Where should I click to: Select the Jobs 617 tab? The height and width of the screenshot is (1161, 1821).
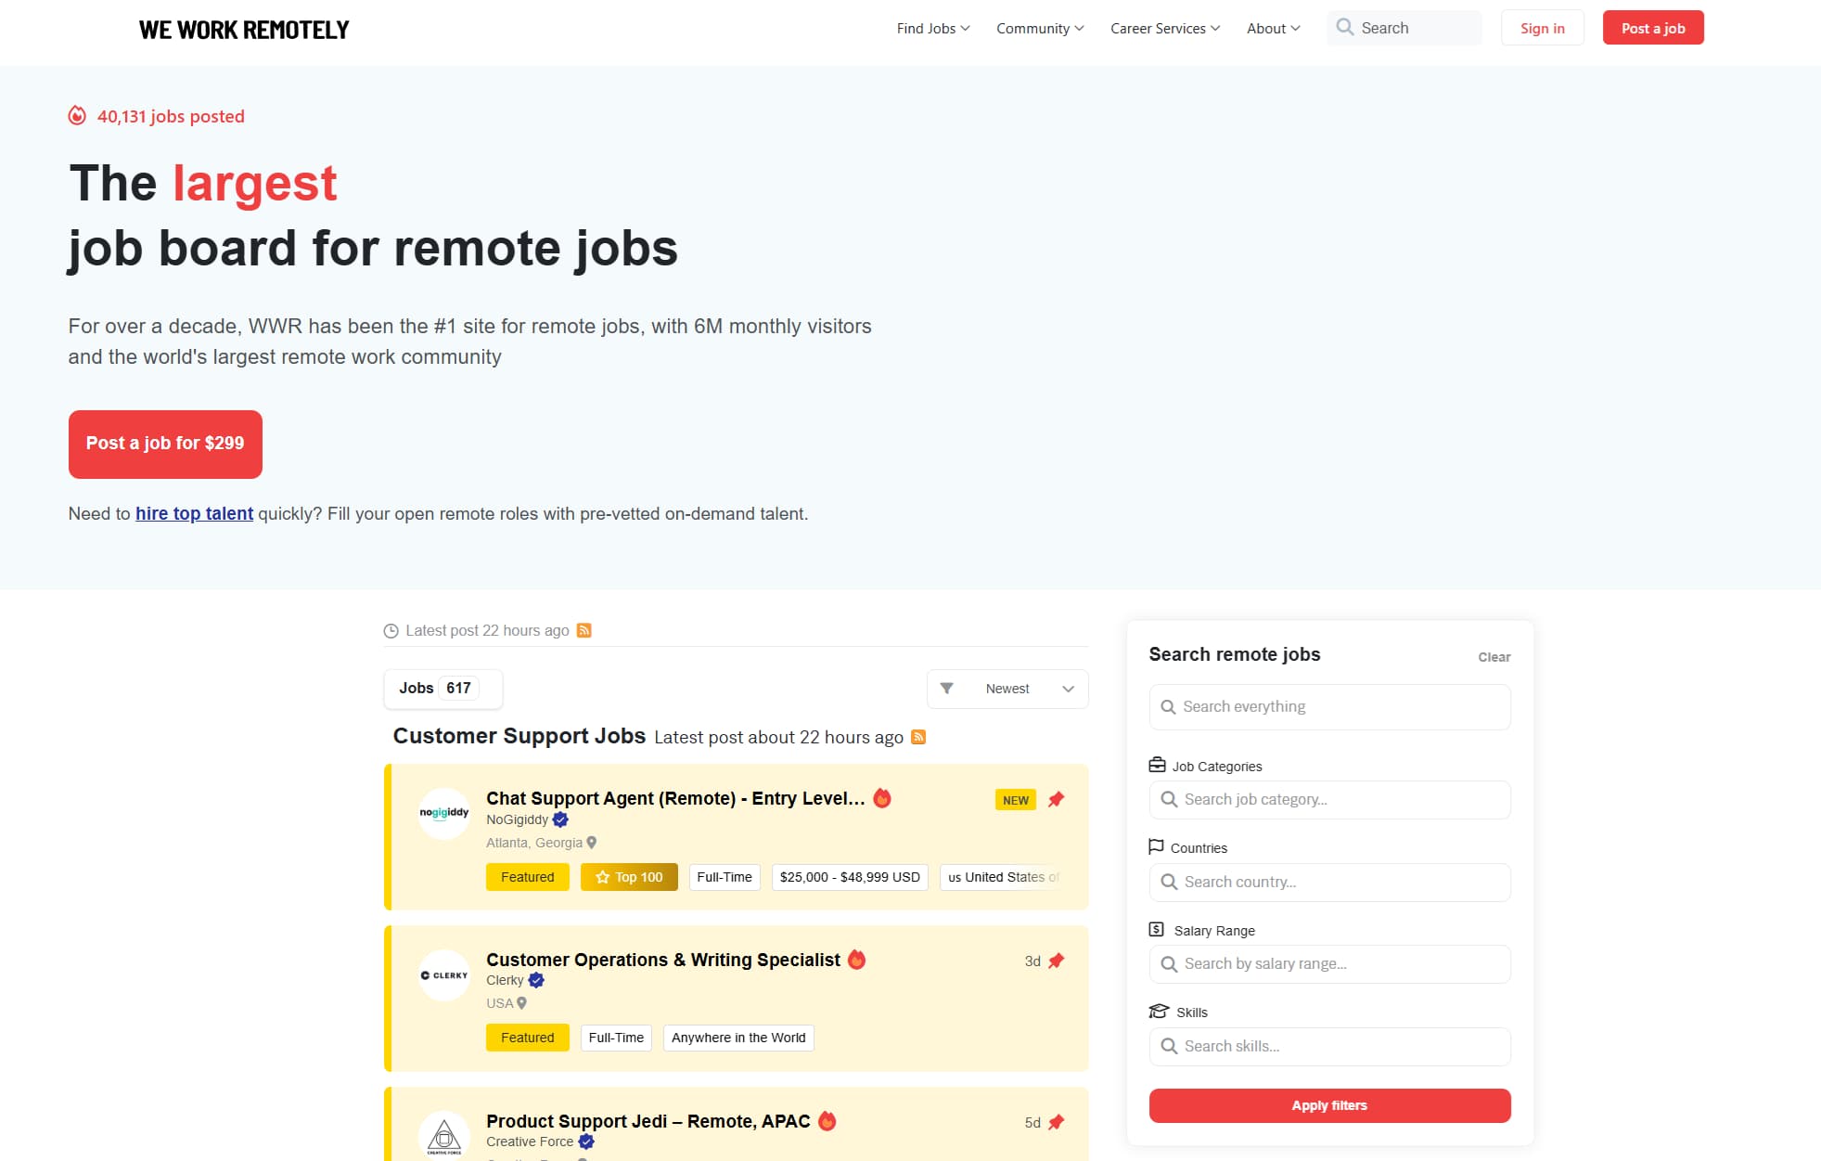[442, 689]
